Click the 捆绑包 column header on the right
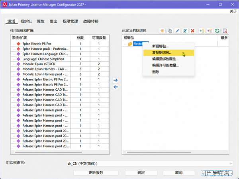 [170, 38]
